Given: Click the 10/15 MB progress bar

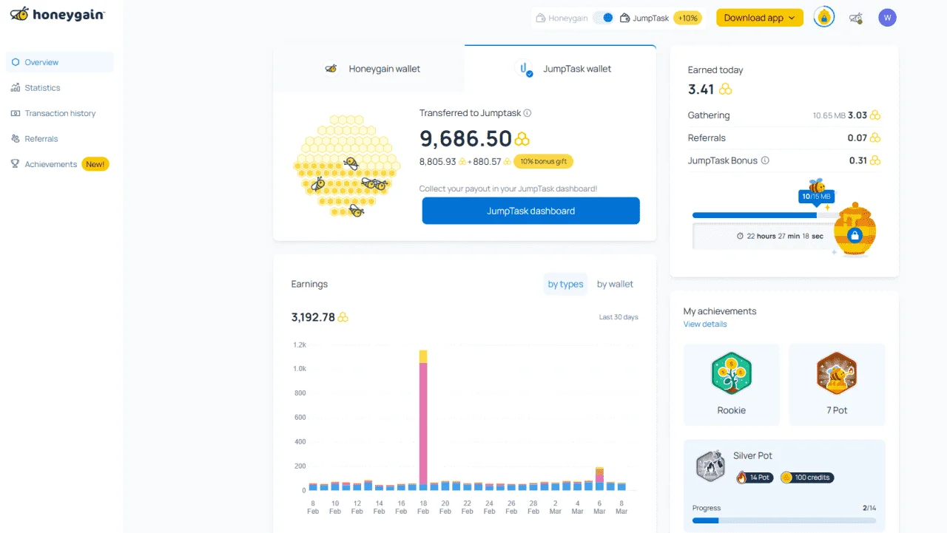Looking at the screenshot, I should click(765, 215).
